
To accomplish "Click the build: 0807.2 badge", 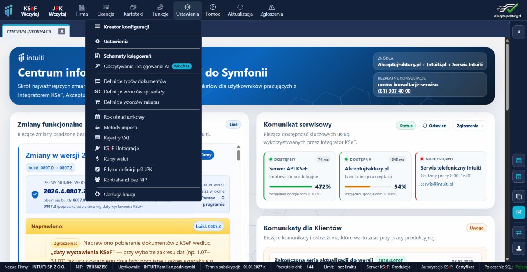I will (208, 226).
